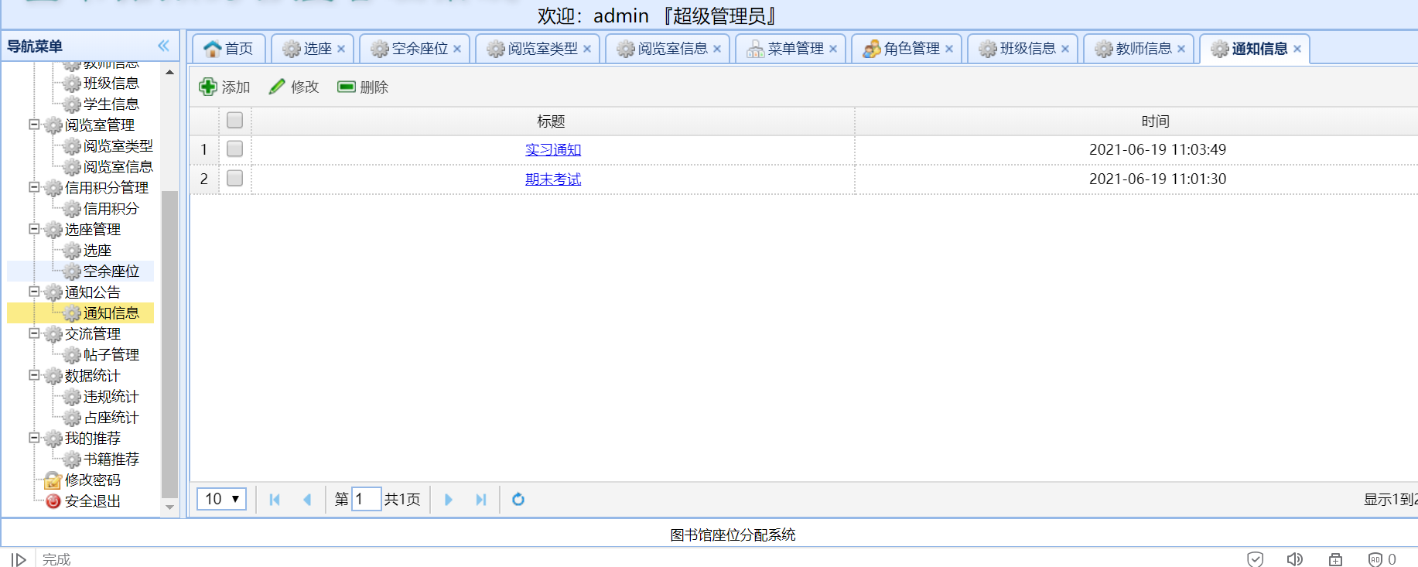Toggle the select-all header checkbox
1418x567 pixels.
tap(234, 120)
